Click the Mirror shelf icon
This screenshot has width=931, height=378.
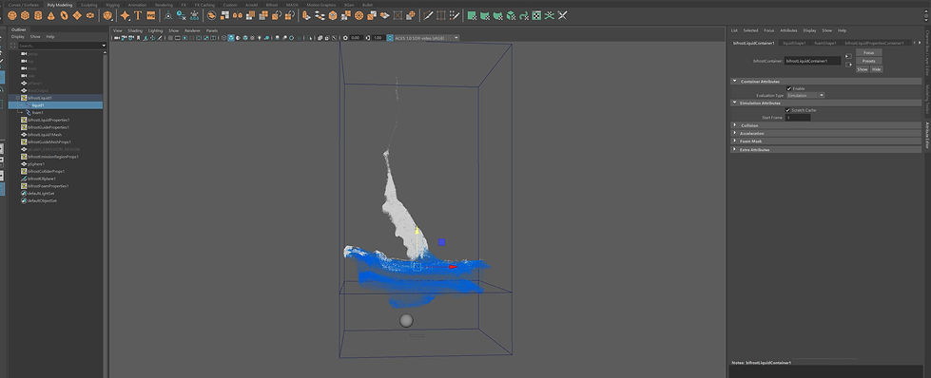click(237, 15)
